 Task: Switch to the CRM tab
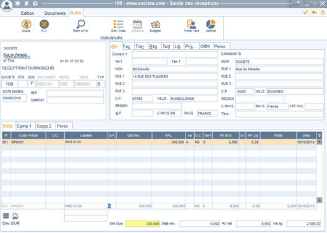click(205, 46)
